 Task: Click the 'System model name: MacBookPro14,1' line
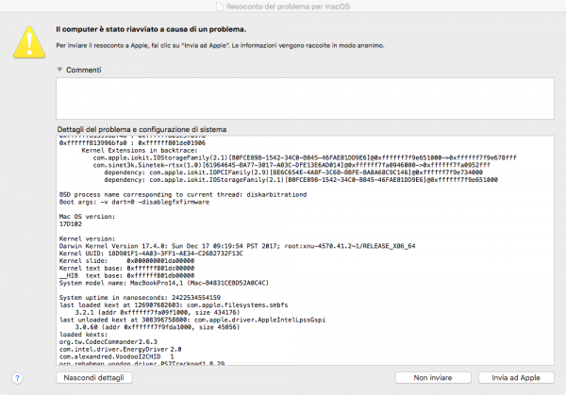click(164, 283)
